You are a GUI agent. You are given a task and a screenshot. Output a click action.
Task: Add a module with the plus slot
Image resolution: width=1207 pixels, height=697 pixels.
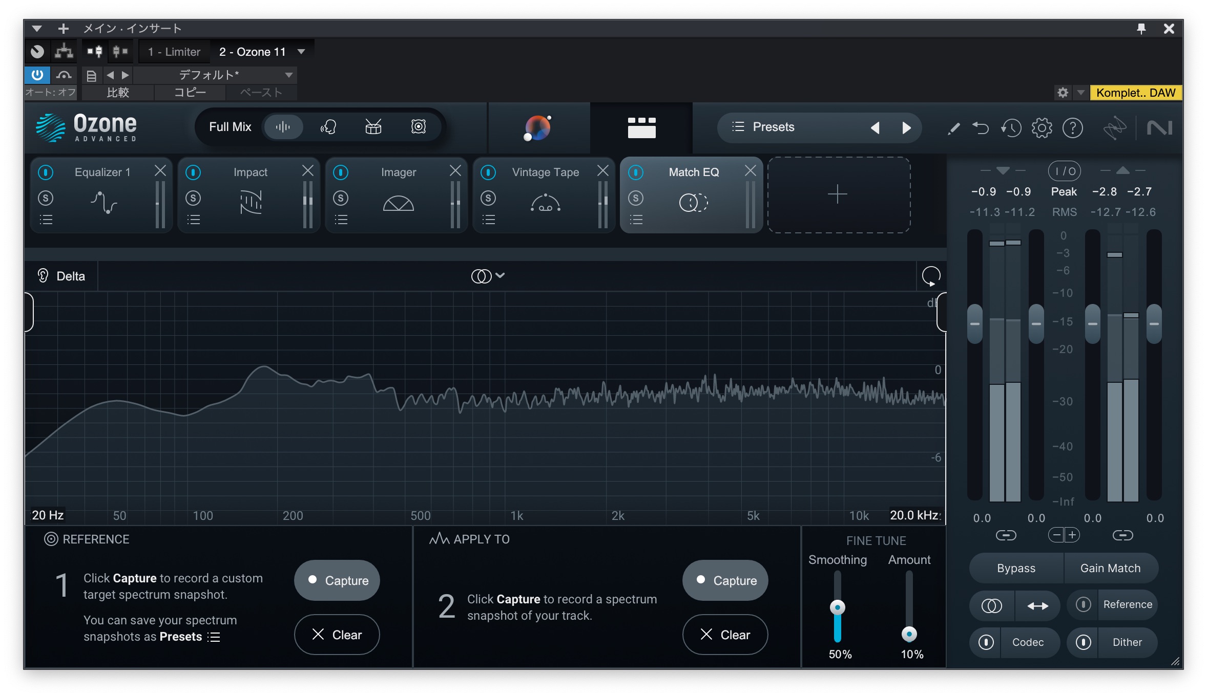pyautogui.click(x=838, y=194)
